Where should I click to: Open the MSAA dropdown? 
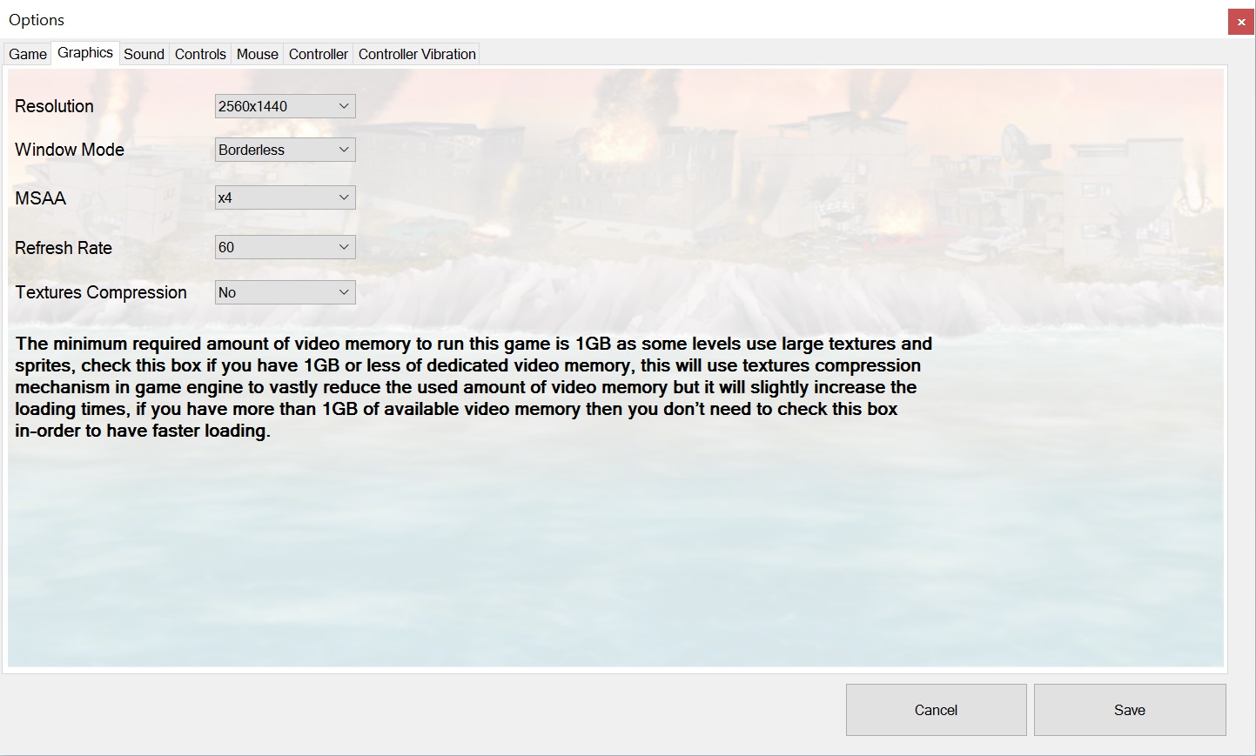coord(285,197)
